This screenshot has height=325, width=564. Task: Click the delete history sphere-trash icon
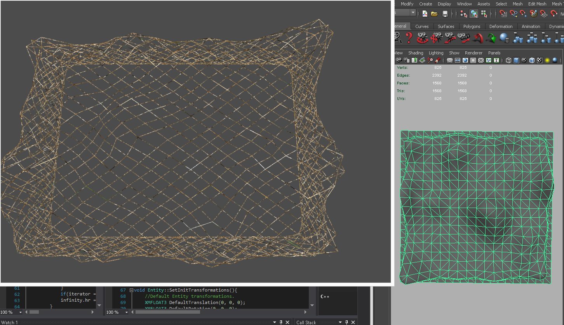(505, 38)
